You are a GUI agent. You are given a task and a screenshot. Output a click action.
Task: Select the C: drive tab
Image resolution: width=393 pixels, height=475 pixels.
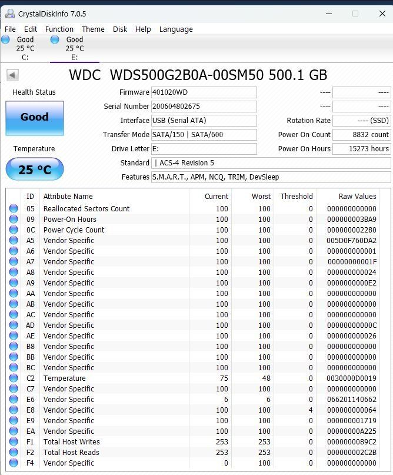(25, 48)
